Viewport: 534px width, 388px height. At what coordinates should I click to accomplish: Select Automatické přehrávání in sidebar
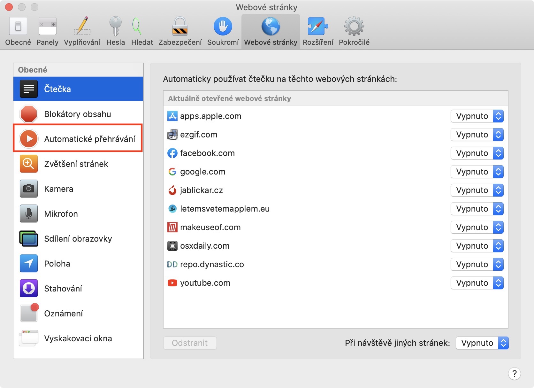coord(78,139)
